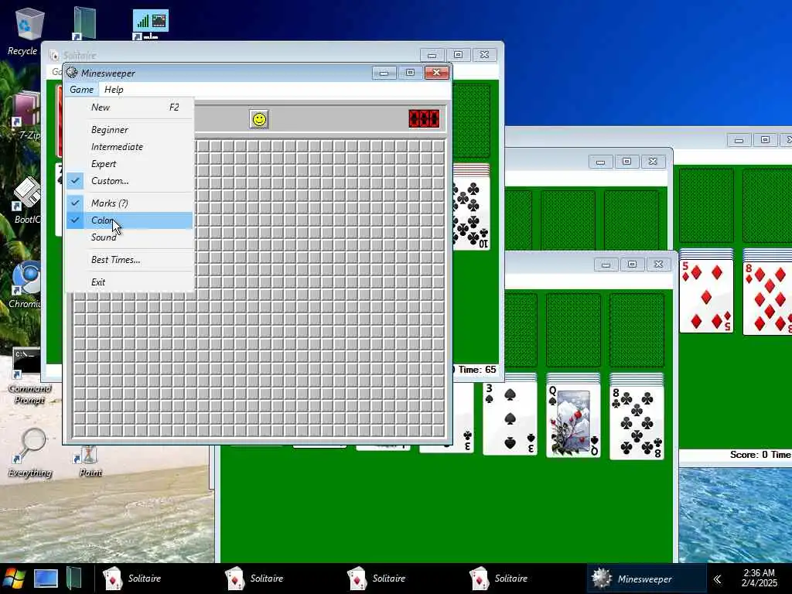
Task: Click the red Minesweeper timer display
Action: tap(424, 118)
